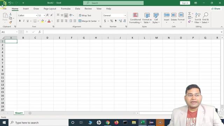224x126 pixels.
Task: Toggle Bold formatting
Action: [x=20, y=21]
